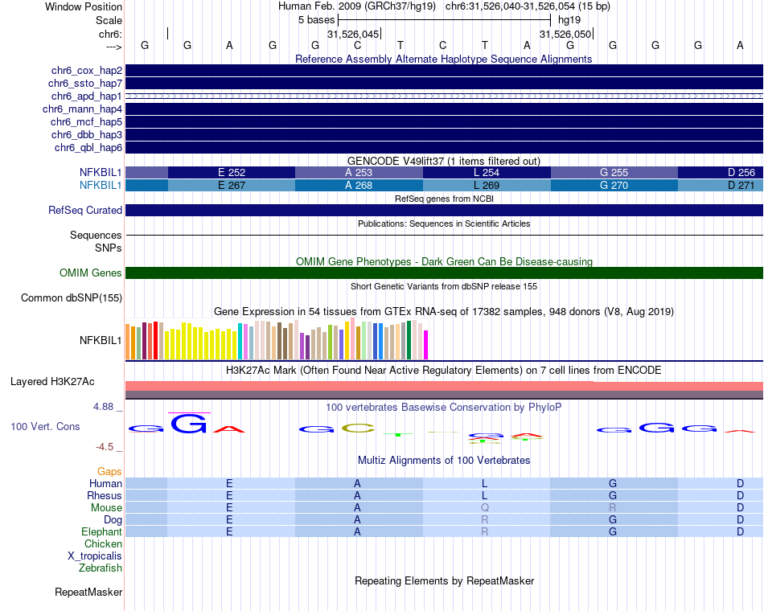The width and height of the screenshot is (764, 611).
Task: Select the Dog alignment row label
Action: click(x=113, y=520)
